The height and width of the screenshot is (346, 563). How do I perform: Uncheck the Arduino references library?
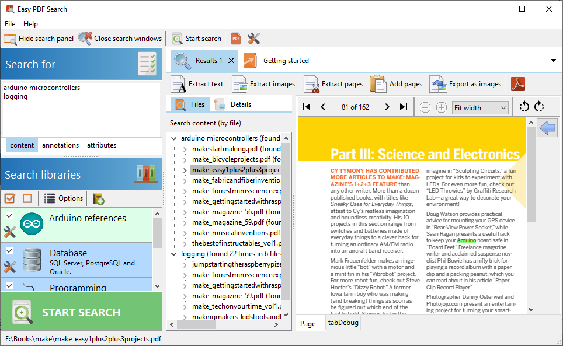pos(9,216)
